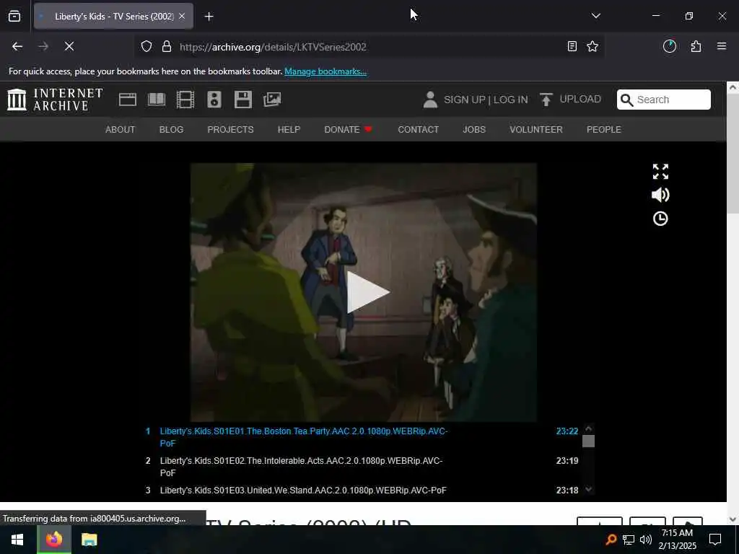The image size is (739, 554).
Task: Open Firefox application hamburger menu
Action: tap(722, 46)
